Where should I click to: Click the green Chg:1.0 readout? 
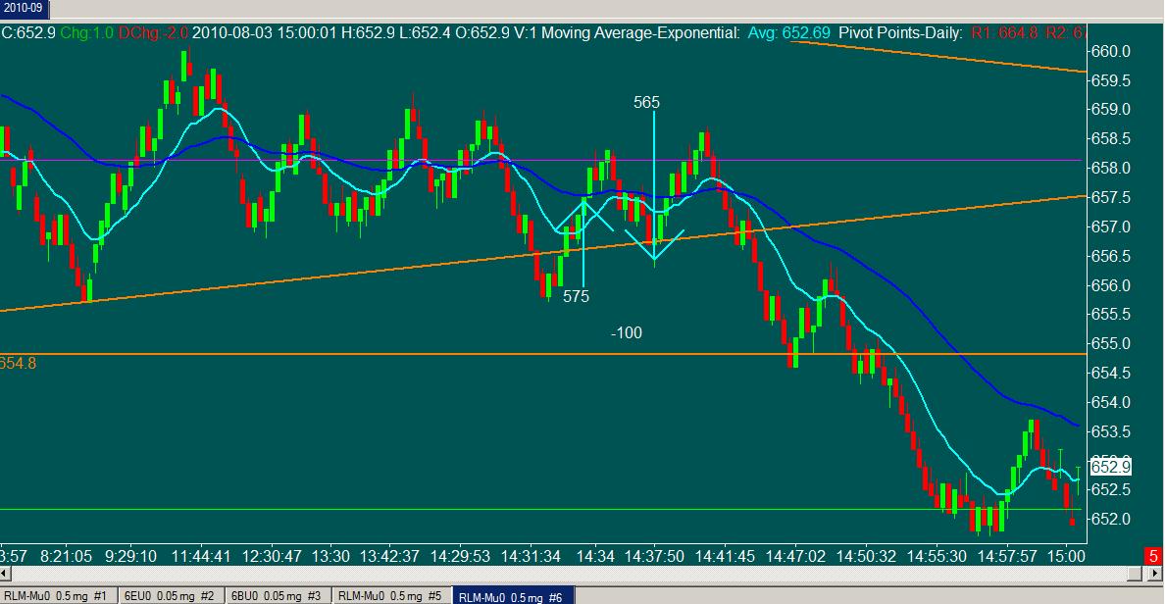pyautogui.click(x=87, y=32)
